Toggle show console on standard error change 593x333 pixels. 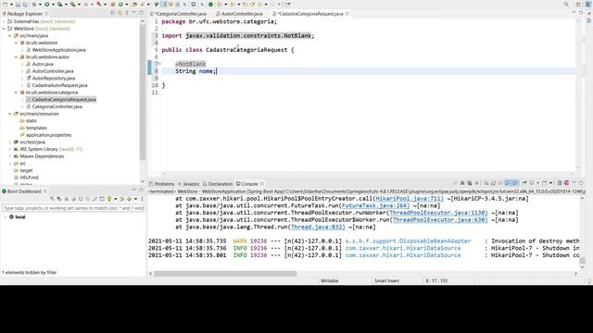[x=515, y=183]
